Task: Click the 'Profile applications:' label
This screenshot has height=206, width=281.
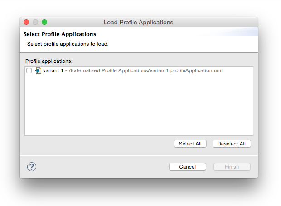Action: tap(49, 61)
